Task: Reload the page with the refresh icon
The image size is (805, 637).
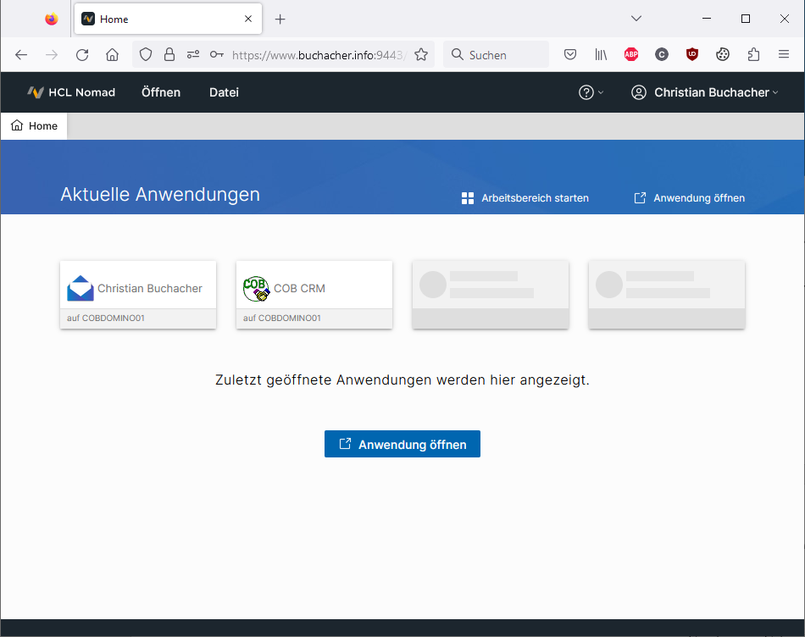Action: coord(82,55)
